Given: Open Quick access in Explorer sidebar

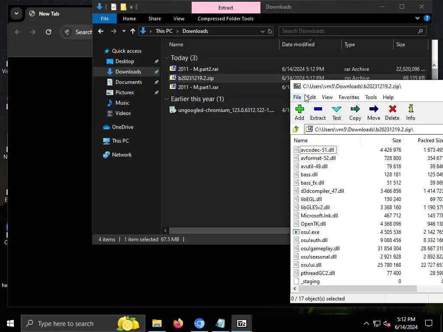Looking at the screenshot, I should click(127, 51).
